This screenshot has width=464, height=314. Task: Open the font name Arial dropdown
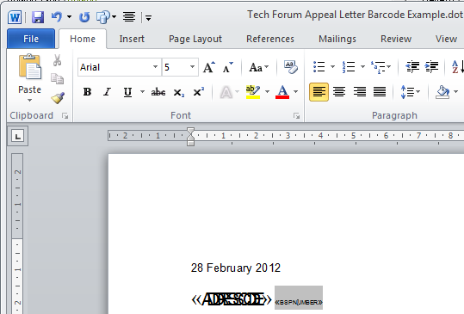[155, 67]
